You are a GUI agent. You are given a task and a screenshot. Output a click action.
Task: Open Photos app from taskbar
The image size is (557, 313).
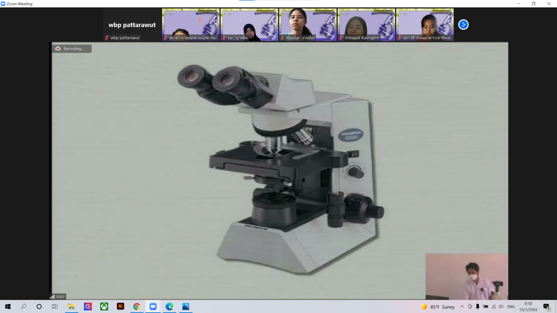[x=186, y=307]
